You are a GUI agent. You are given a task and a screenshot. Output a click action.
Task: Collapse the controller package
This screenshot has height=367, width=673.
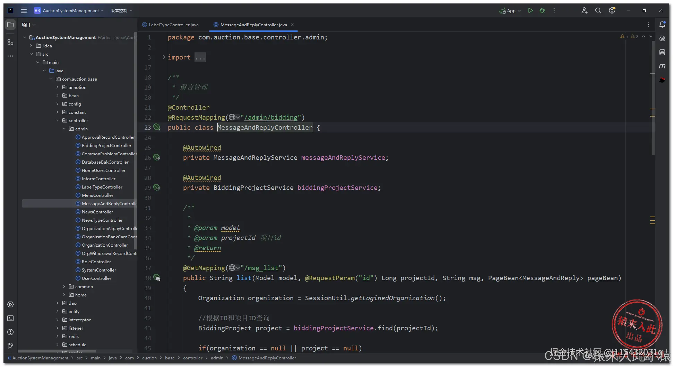(58, 120)
